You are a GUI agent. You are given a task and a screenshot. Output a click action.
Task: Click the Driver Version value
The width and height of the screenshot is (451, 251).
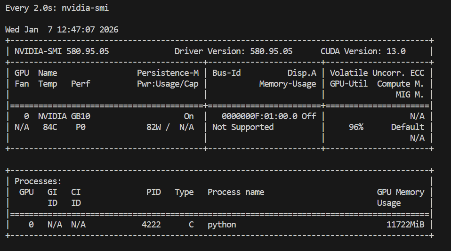coord(271,51)
